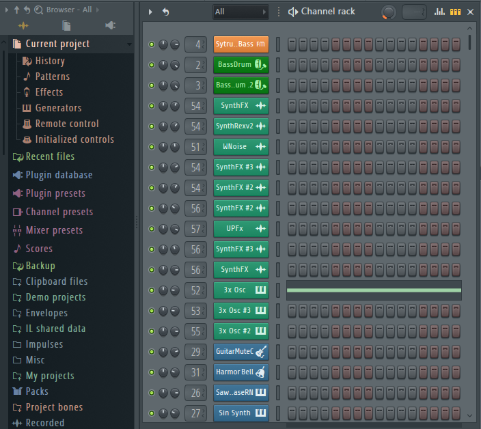
Task: Click browser undo reread icon
Action: point(27,10)
